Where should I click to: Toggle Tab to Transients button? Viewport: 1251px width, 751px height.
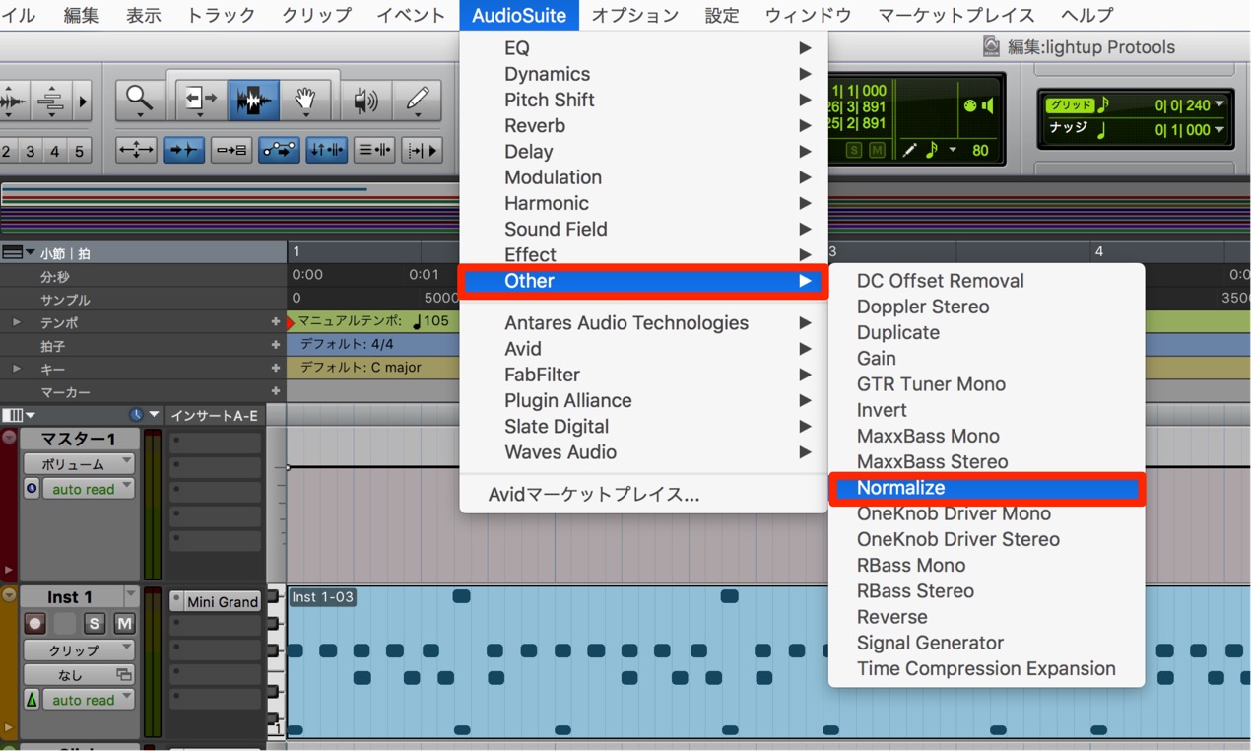click(183, 150)
